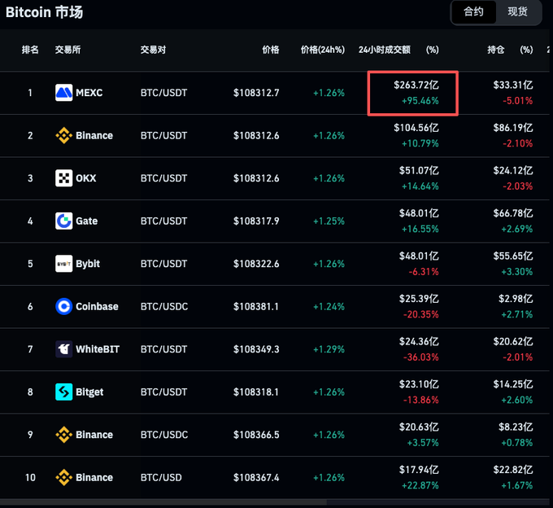Select the BTC/USD pair in row 10
This screenshot has width=553, height=508.
coord(161,478)
